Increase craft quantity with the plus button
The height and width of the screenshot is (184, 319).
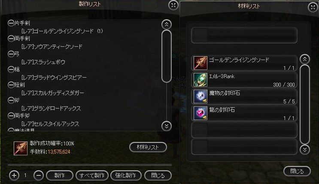[14, 175]
